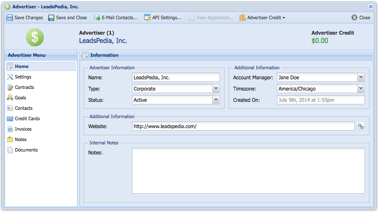This screenshot has height=212, width=379.
Task: Click the internal Notes text area
Action: coord(248,171)
